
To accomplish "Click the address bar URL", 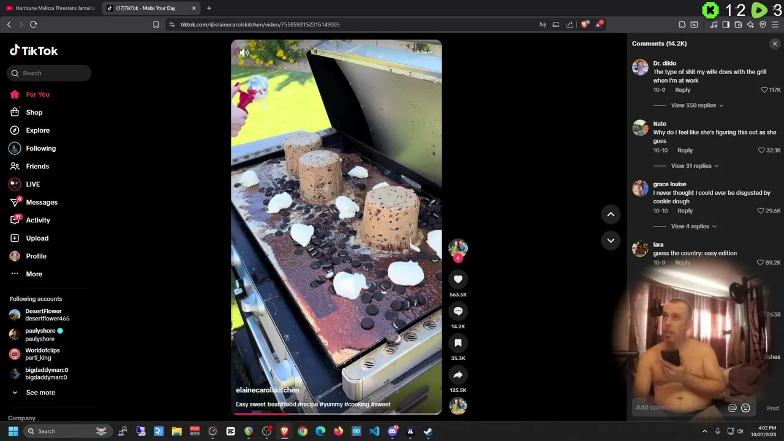I will pos(260,24).
